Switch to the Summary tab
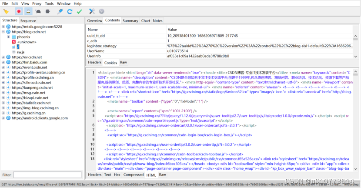Image resolution: width=361 pixels, height=188 pixels. [130, 20]
